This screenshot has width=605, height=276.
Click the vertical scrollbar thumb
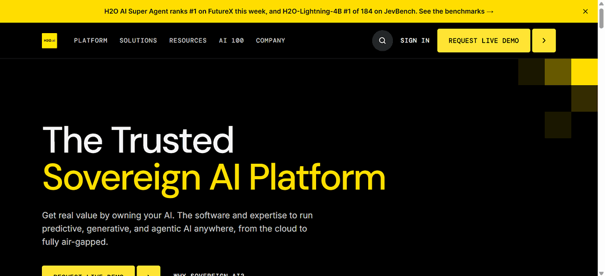pyautogui.click(x=601, y=17)
